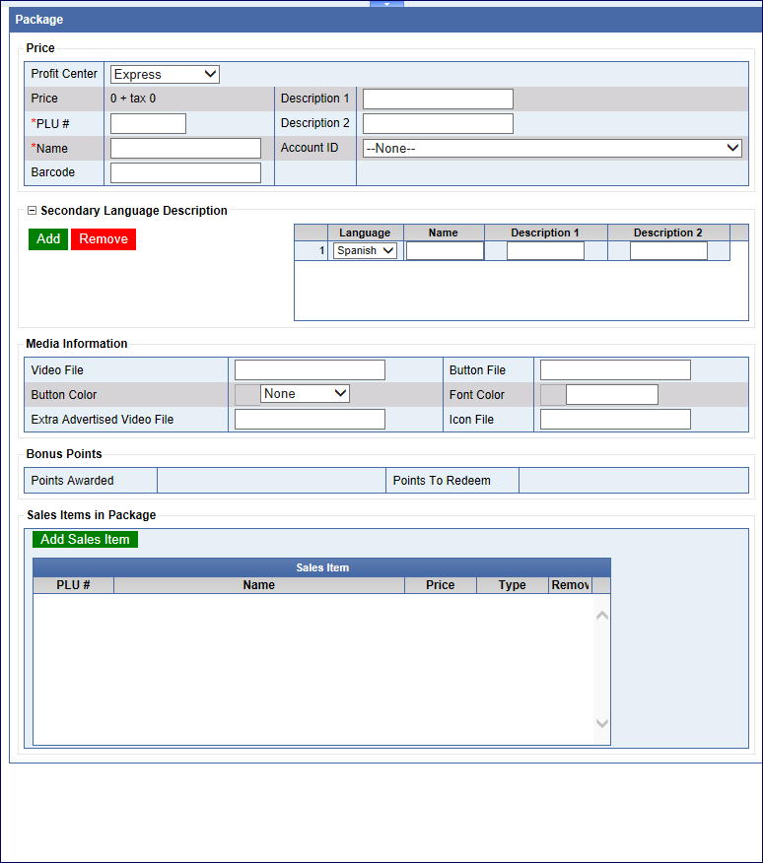Open the Spanish language dropdown

[365, 250]
